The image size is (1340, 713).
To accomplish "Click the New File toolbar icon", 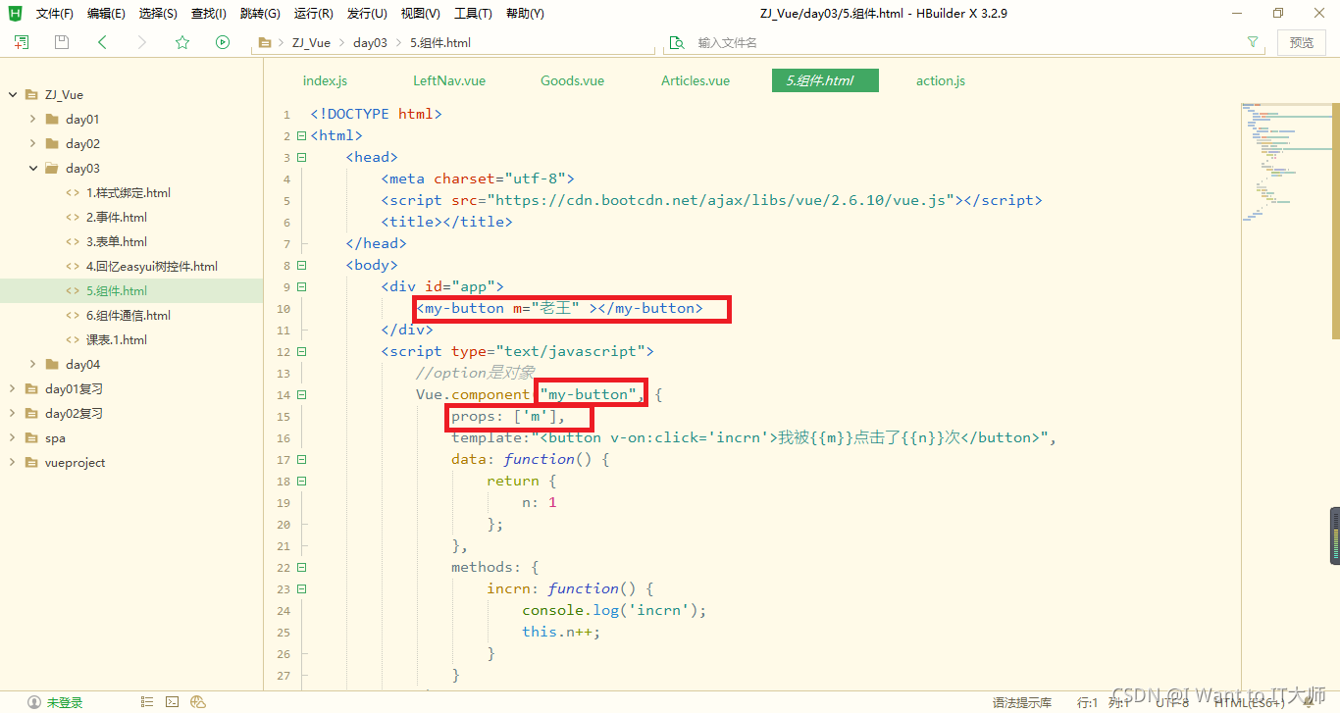I will point(21,42).
